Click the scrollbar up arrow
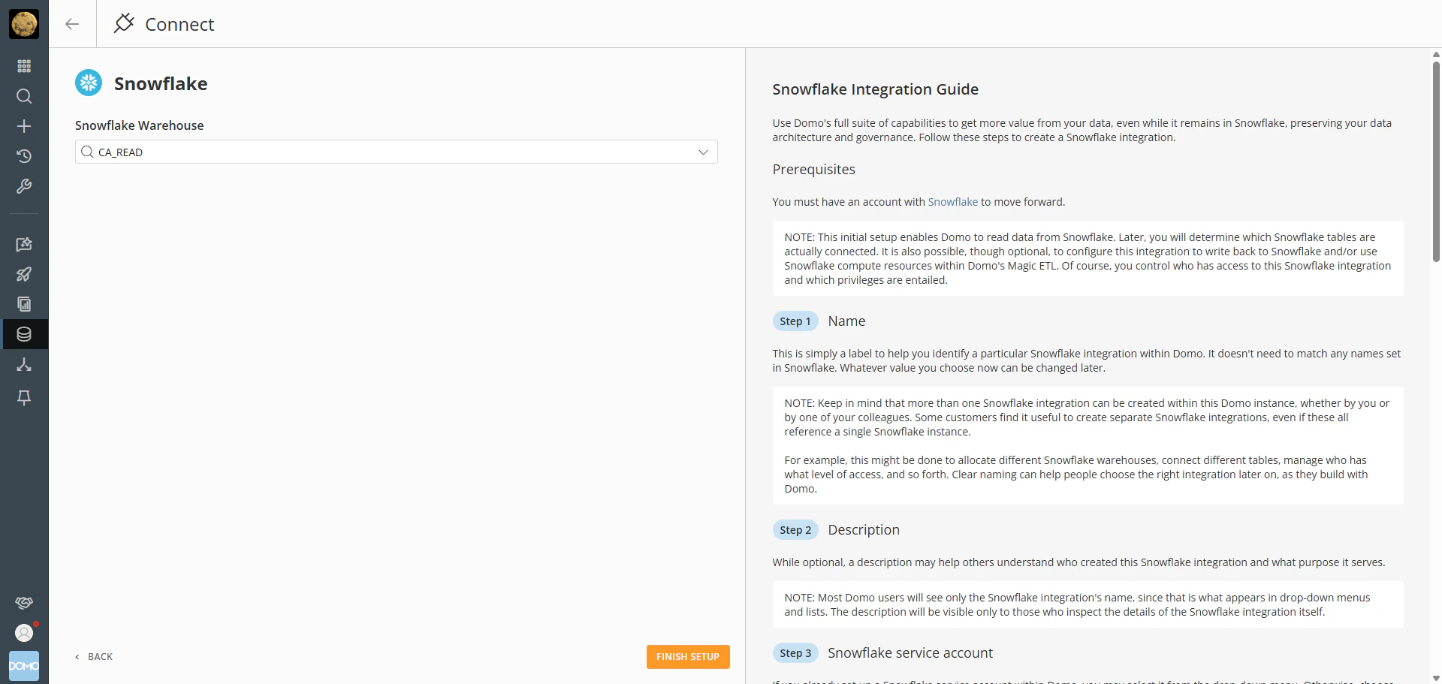This screenshot has width=1442, height=684. pos(1436,54)
